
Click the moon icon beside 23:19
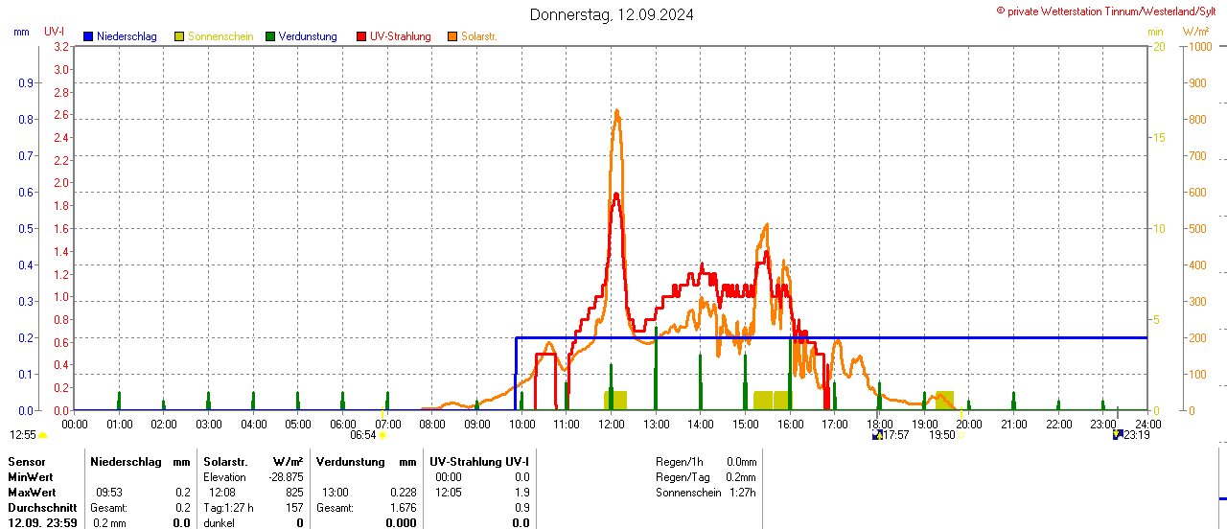(x=1117, y=435)
